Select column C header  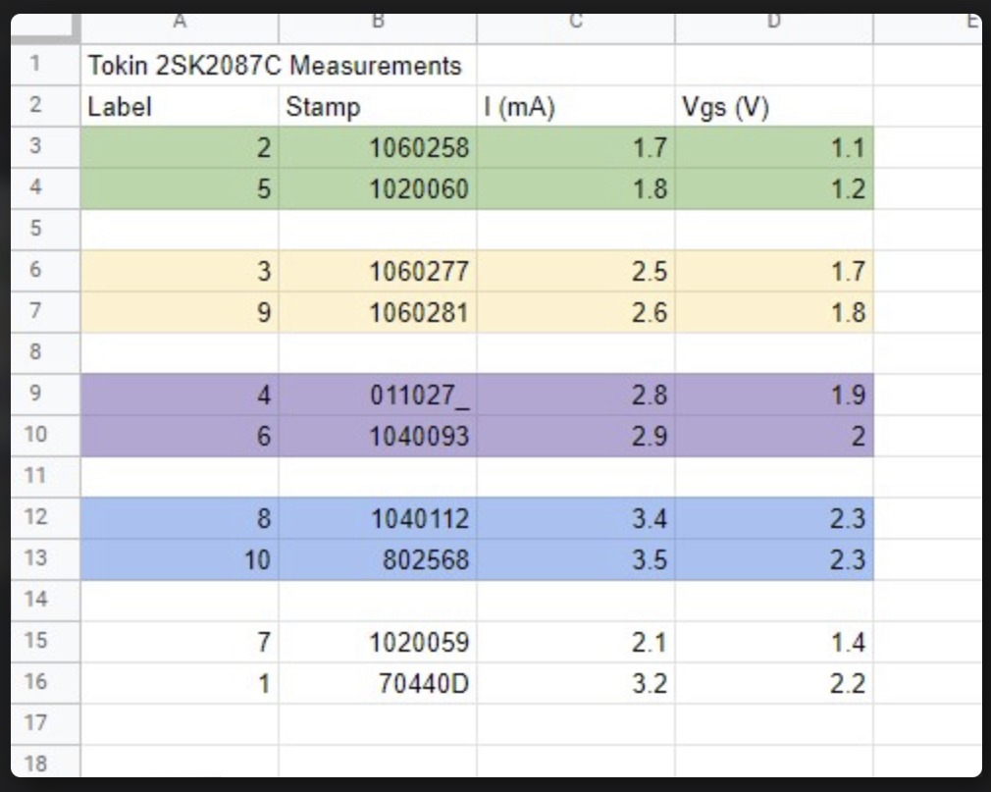point(576,28)
